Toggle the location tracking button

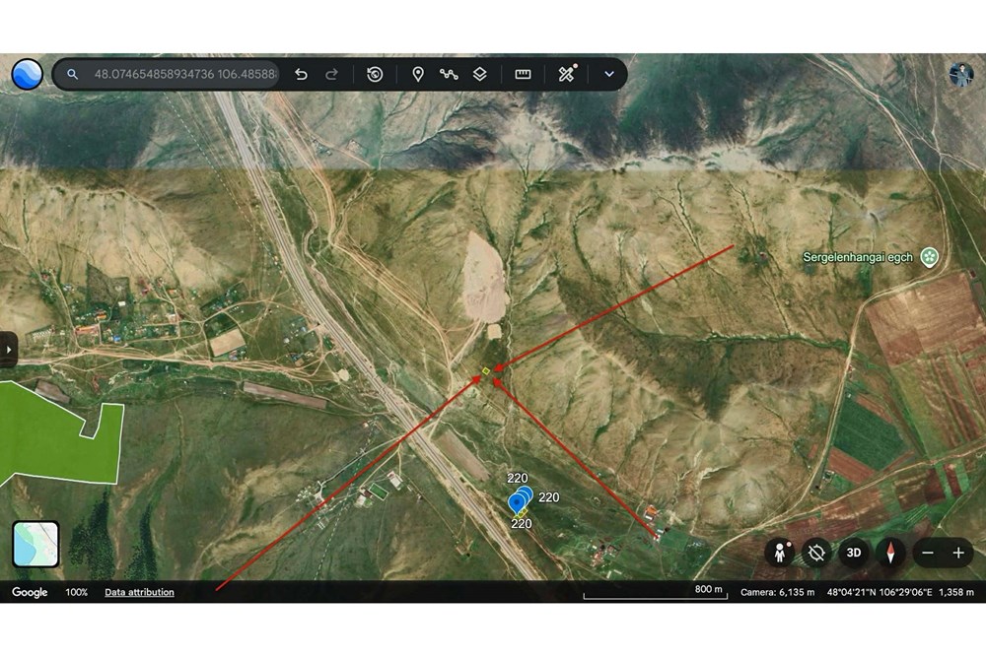click(816, 553)
